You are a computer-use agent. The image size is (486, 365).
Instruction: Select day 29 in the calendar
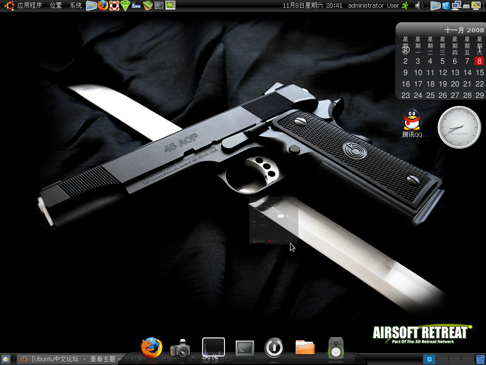point(480,96)
